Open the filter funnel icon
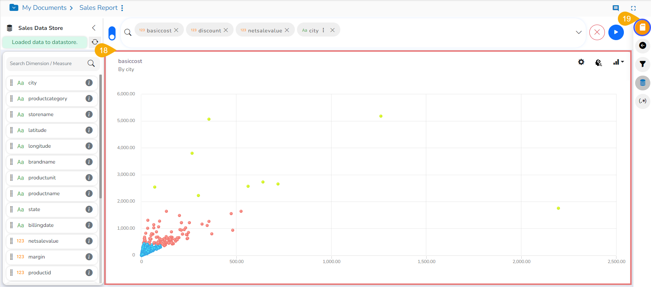Viewport: 651px width, 287px height. tap(643, 64)
